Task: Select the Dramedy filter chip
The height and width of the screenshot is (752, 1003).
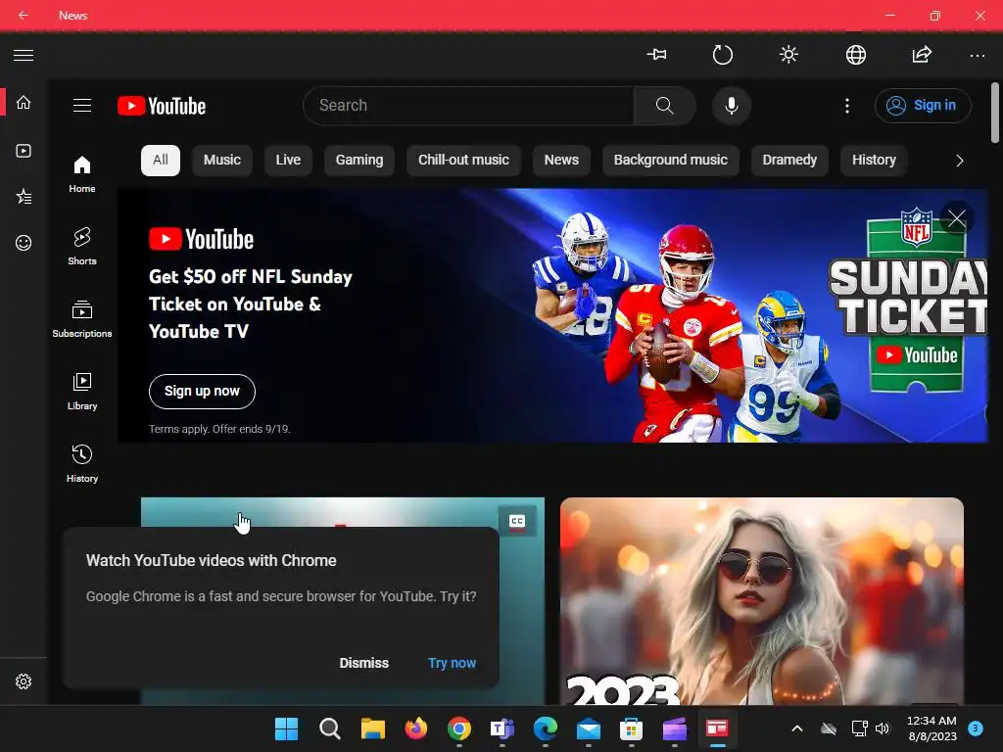Action: 789,160
